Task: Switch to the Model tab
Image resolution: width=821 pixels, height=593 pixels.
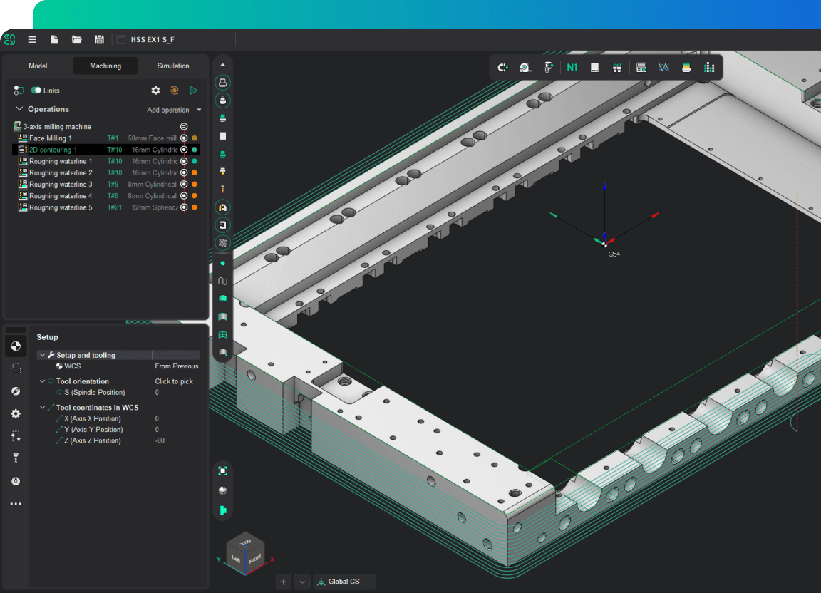Action: coord(38,66)
